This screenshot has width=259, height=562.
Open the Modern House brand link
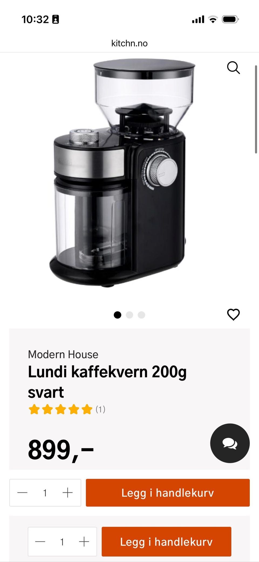coord(63,354)
